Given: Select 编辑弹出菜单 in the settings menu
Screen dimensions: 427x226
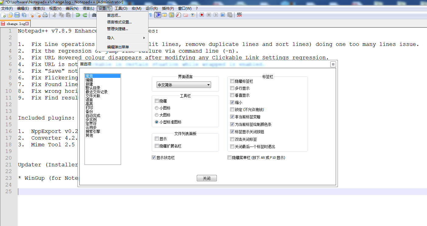Looking at the screenshot, I should coord(122,47).
